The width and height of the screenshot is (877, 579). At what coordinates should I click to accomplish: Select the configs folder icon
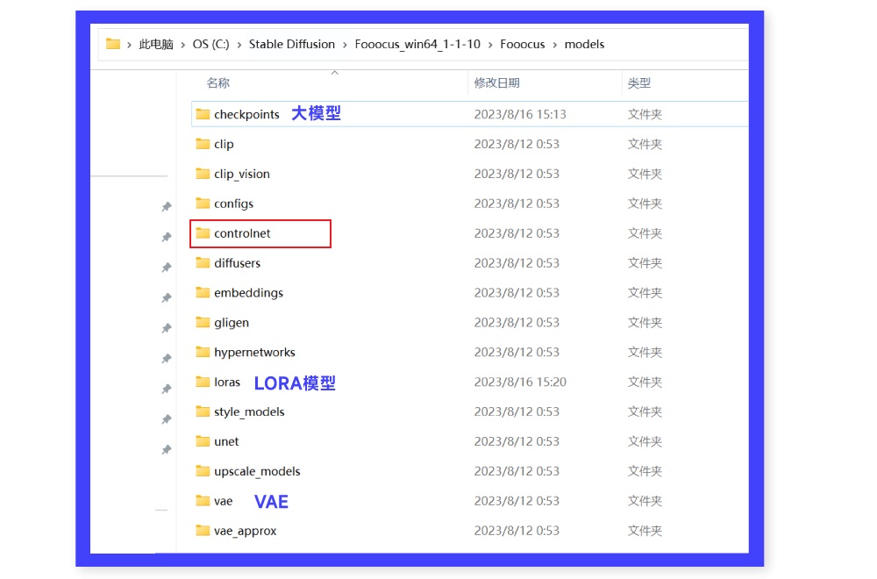[x=203, y=203]
